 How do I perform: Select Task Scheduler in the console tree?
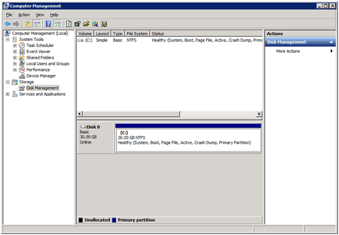click(40, 46)
